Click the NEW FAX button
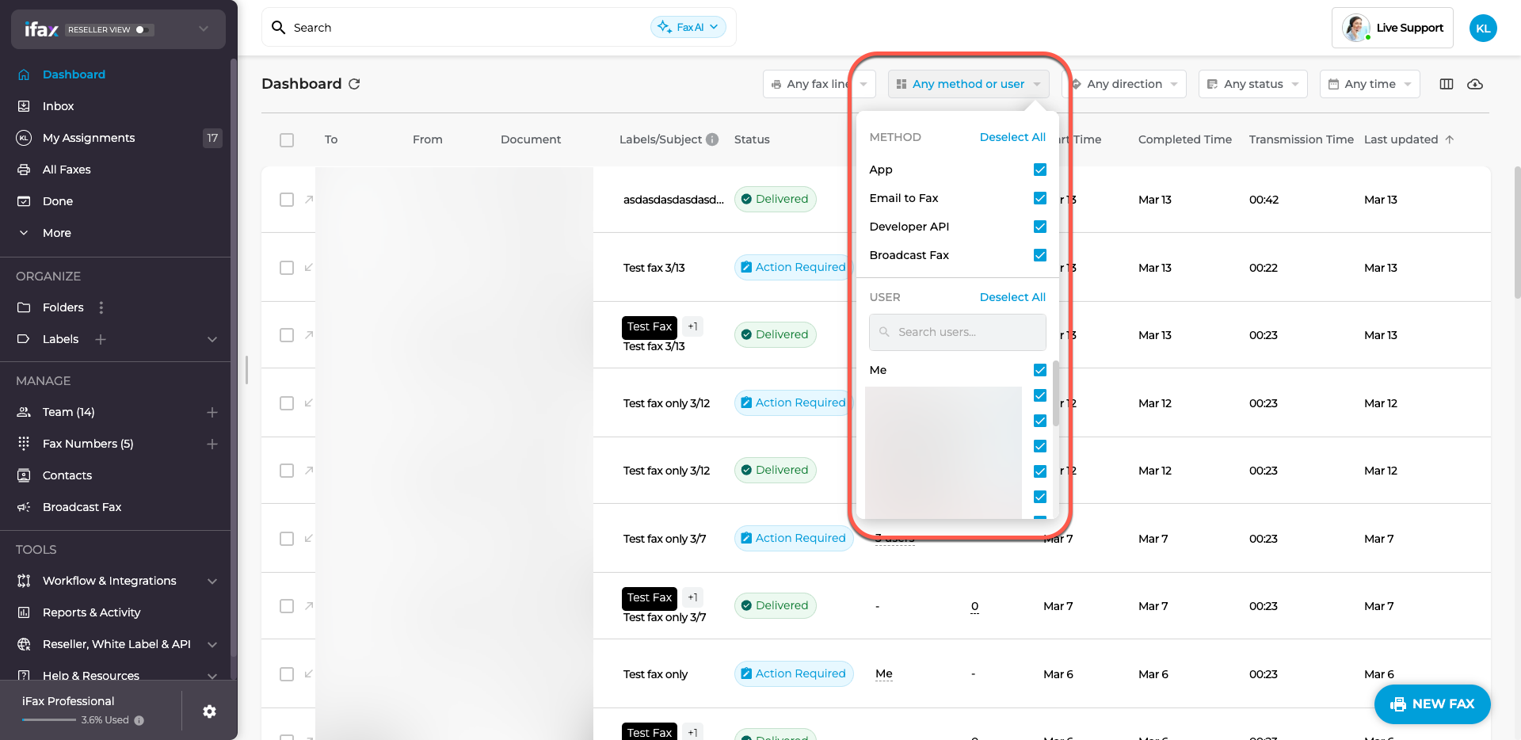Viewport: 1521px width, 740px height. pos(1431,704)
